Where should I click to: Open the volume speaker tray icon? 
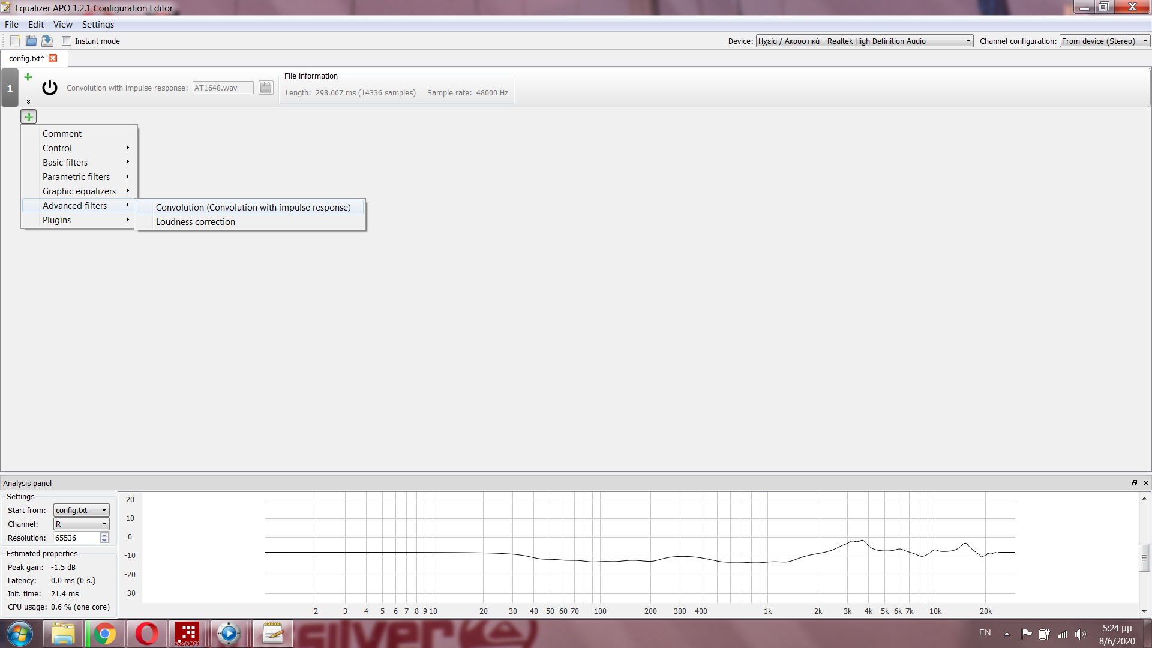pyautogui.click(x=1081, y=634)
